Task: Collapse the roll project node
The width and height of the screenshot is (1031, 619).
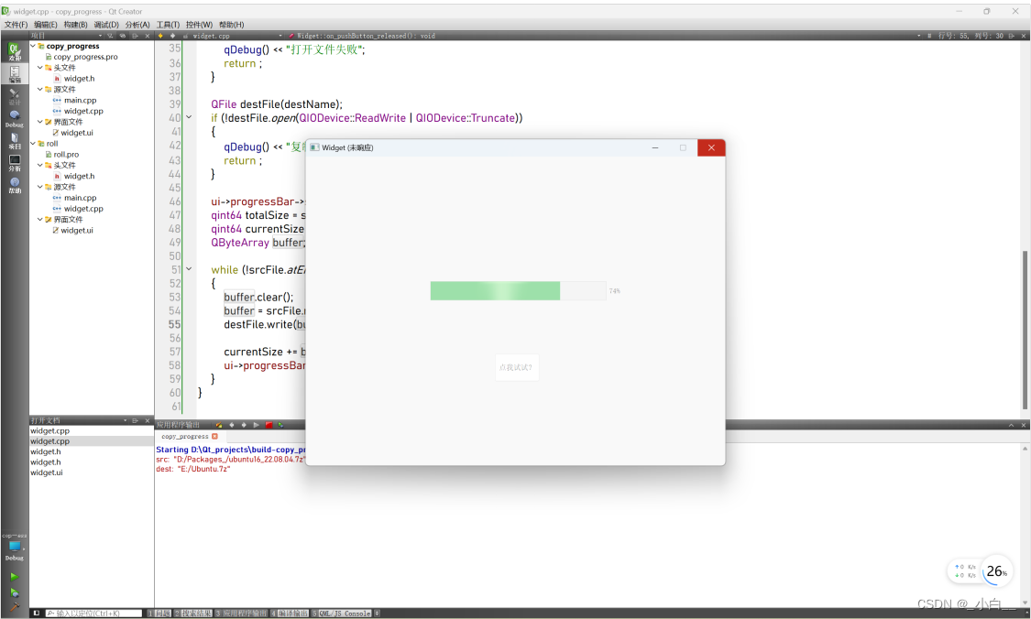Action: tap(33, 143)
